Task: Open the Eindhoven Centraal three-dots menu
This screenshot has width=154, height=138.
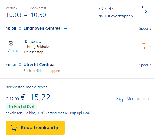Action: pyautogui.click(x=65, y=28)
